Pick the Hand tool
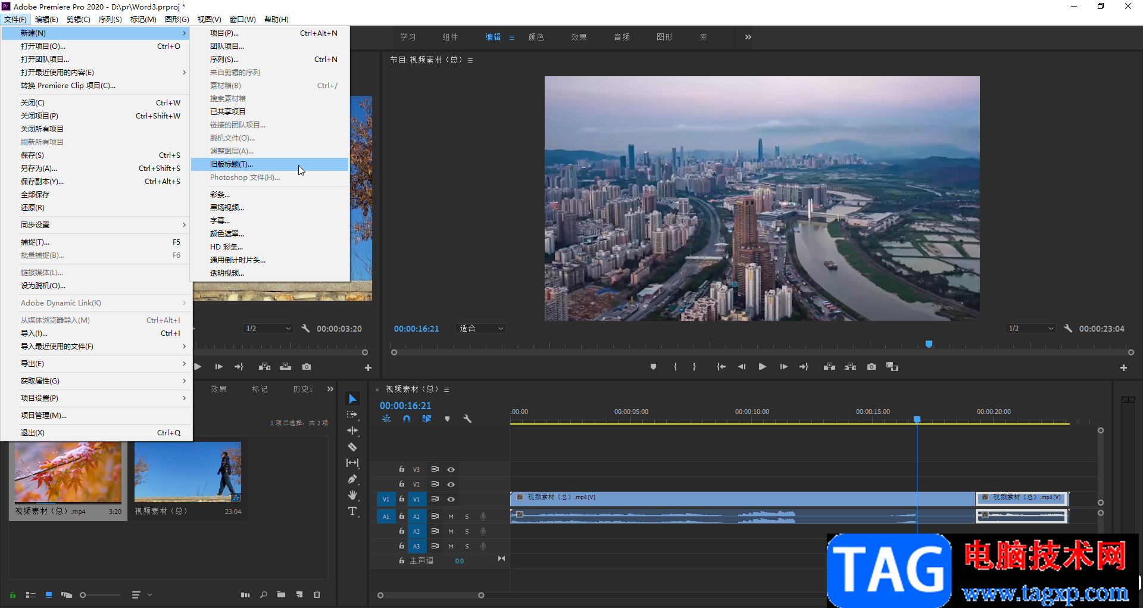Image resolution: width=1143 pixels, height=608 pixels. point(352,495)
